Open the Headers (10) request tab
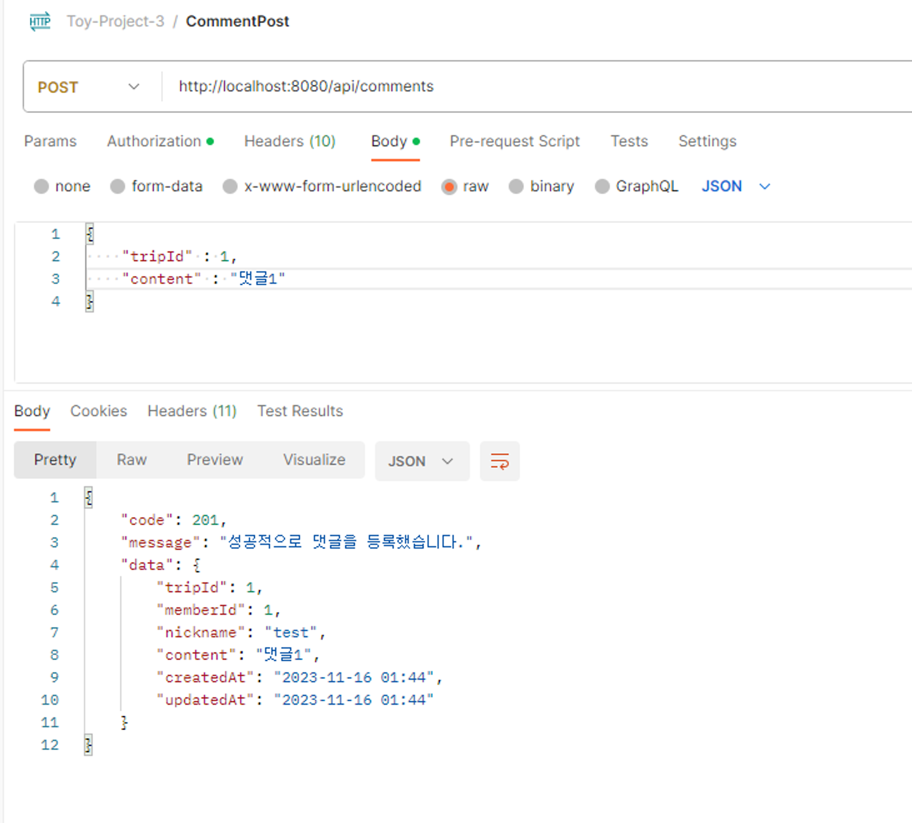912x823 pixels. pyautogui.click(x=290, y=141)
